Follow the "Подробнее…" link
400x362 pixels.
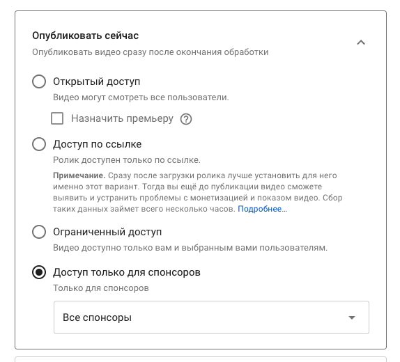pos(262,209)
